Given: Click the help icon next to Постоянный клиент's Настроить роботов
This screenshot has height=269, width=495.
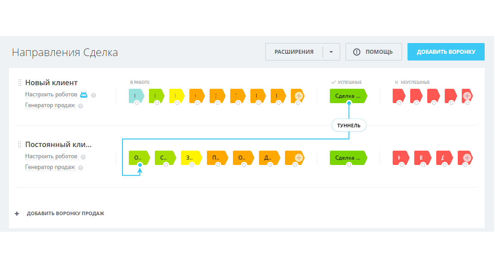Looking at the screenshot, I should click(83, 157).
